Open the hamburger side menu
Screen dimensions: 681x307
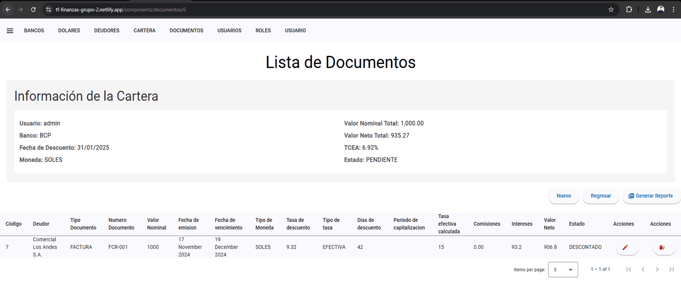click(10, 31)
